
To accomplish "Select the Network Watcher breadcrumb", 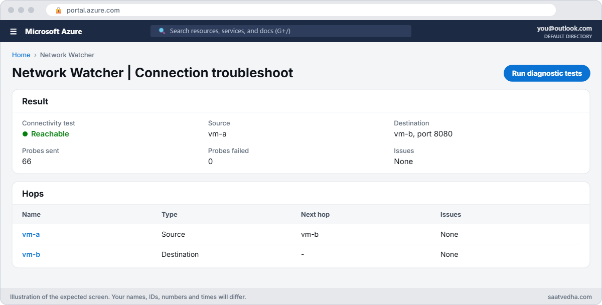I will click(67, 55).
